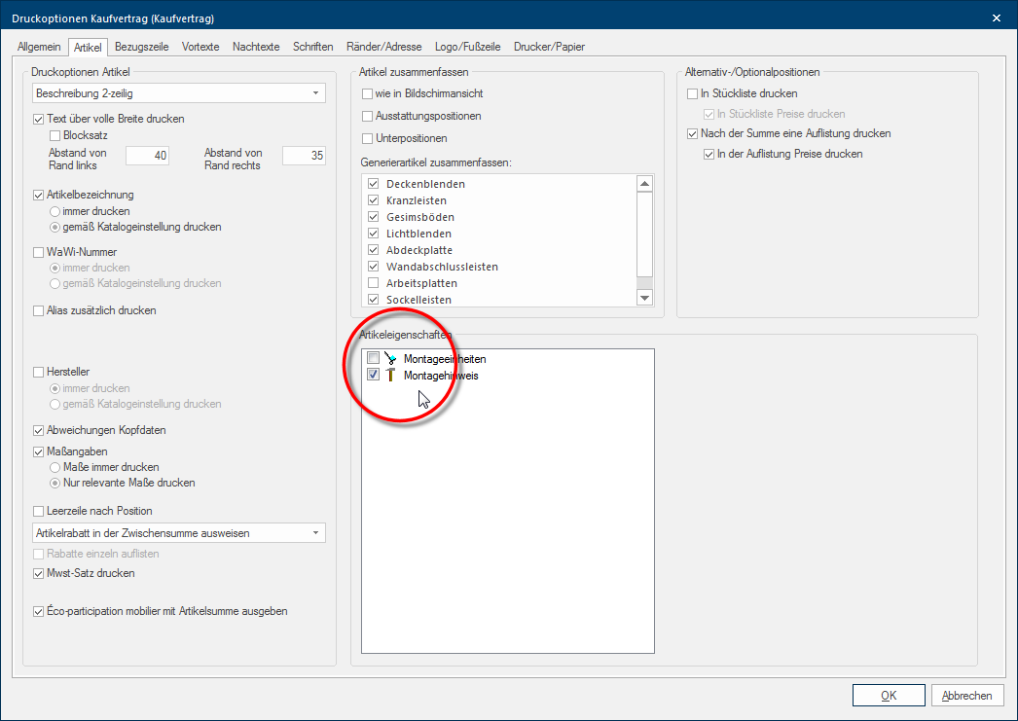Screen dimensions: 1018x721
Task: Open the Logo/Fußzeile tab
Action: pyautogui.click(x=468, y=46)
